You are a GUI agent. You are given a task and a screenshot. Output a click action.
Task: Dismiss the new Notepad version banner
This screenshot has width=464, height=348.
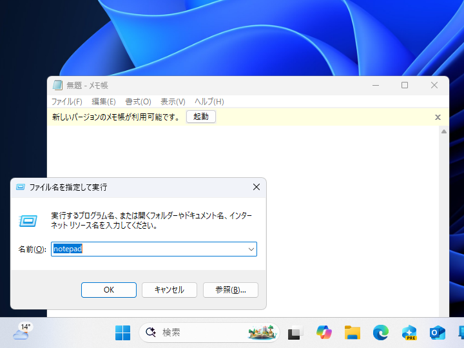438,117
